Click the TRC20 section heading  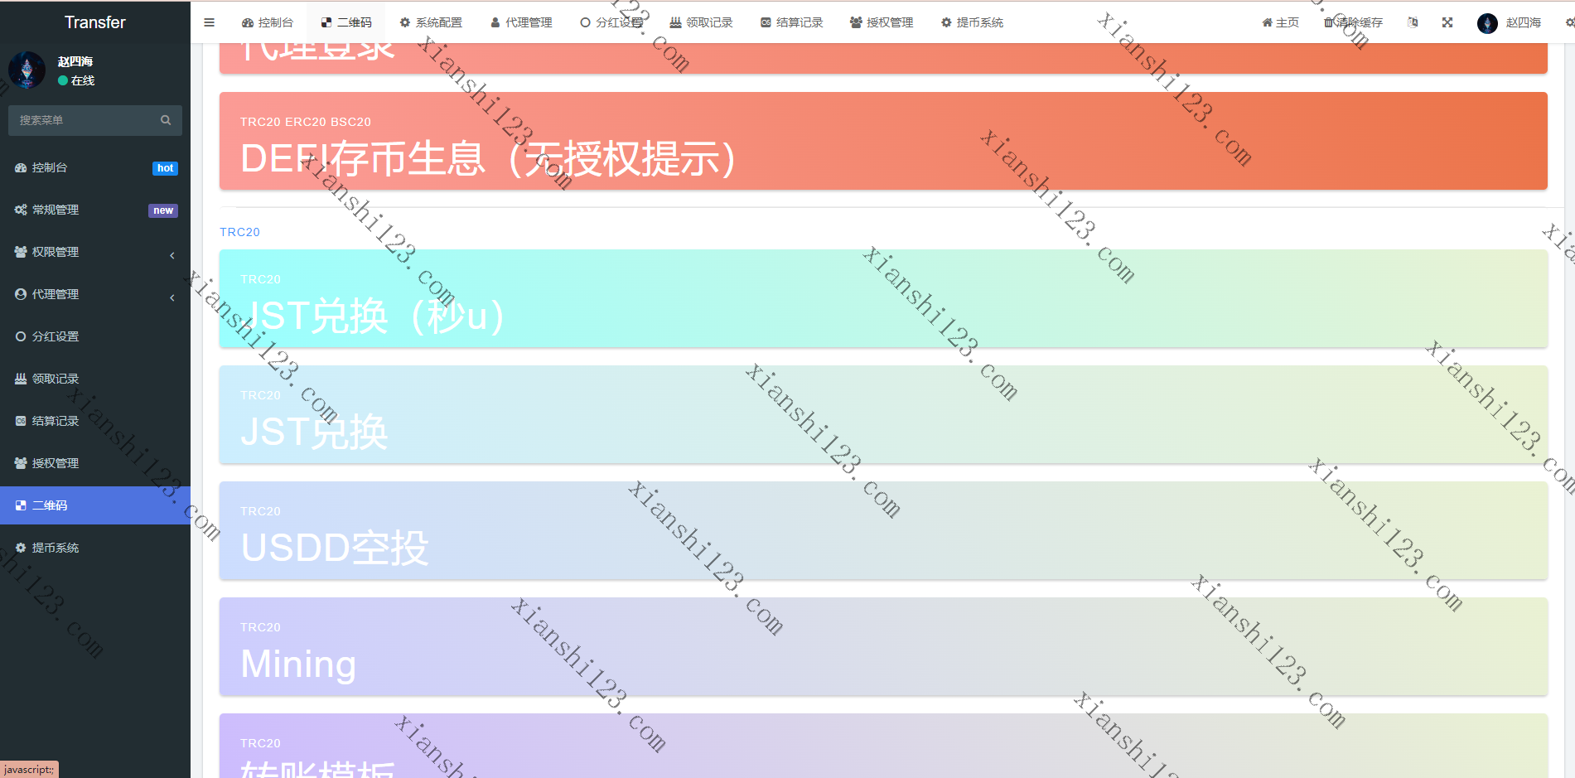(x=239, y=232)
